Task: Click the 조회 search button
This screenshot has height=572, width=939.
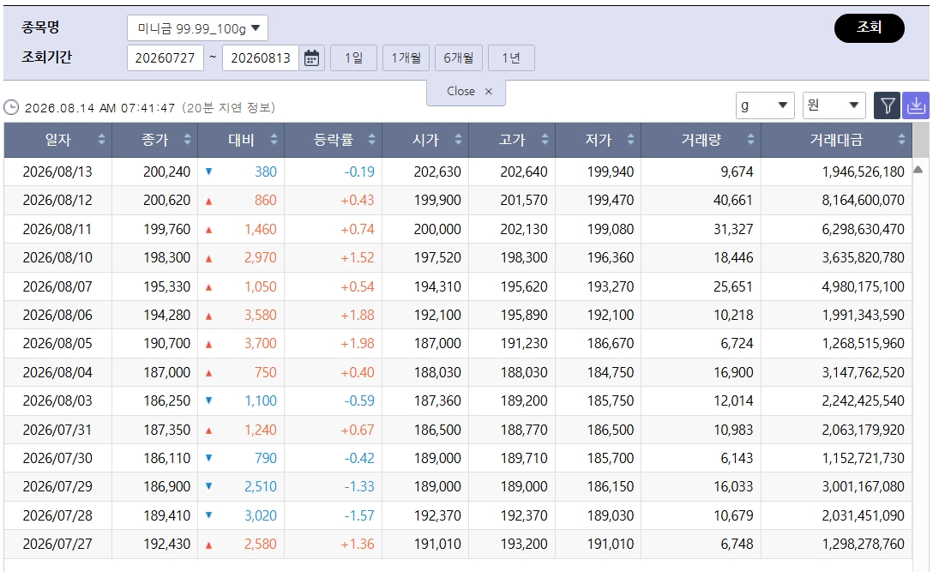Action: [x=869, y=27]
